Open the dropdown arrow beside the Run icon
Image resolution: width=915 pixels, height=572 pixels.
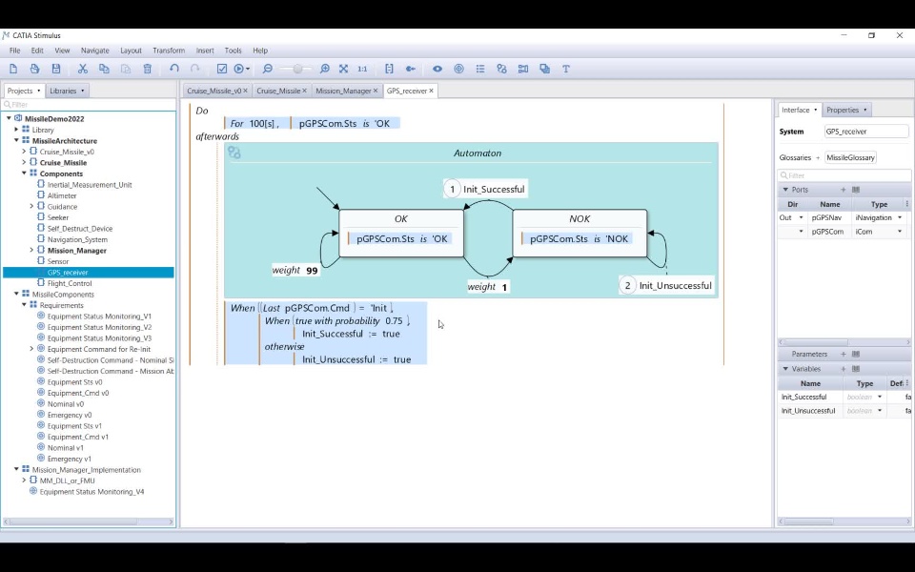[248, 69]
